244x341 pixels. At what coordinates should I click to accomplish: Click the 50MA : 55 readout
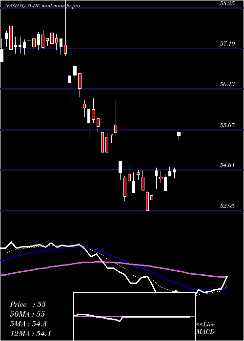27,314
